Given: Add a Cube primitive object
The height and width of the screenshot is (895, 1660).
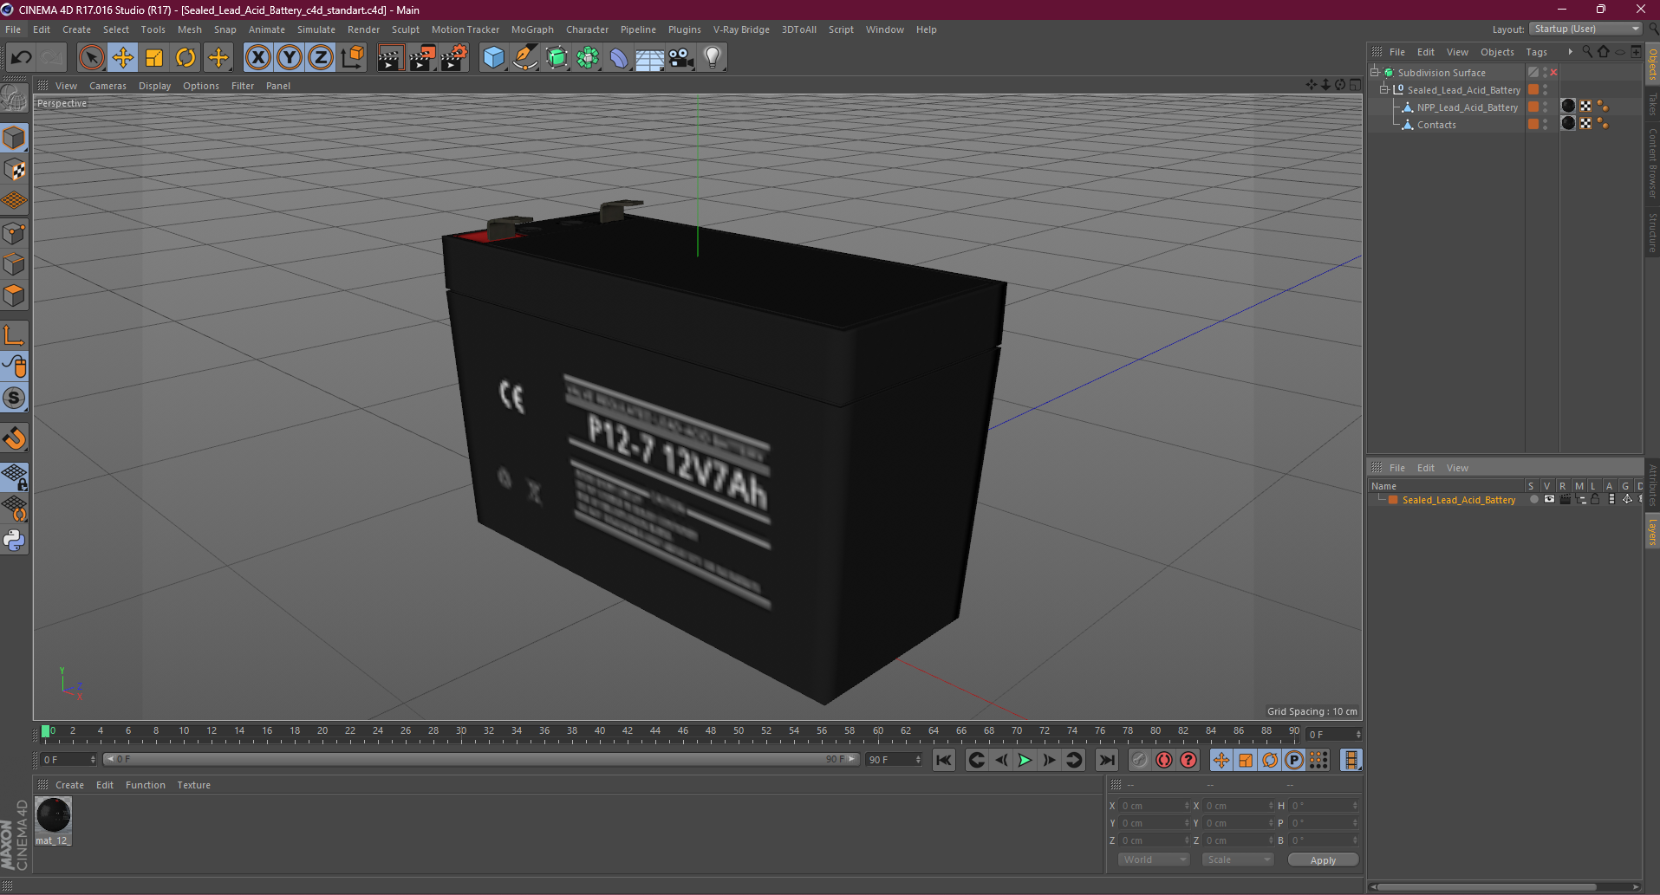Looking at the screenshot, I should pyautogui.click(x=493, y=58).
